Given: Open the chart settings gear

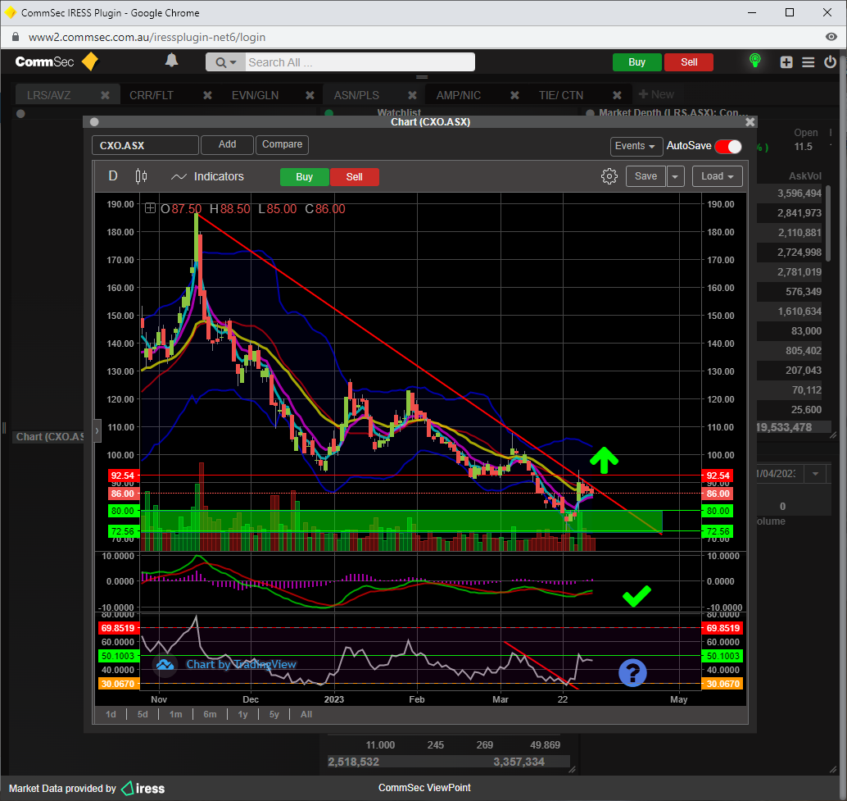Looking at the screenshot, I should click(x=609, y=176).
